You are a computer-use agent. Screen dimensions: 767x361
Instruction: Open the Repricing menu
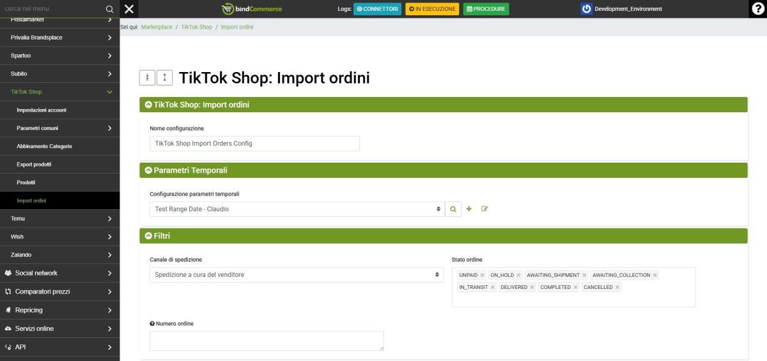coord(59,310)
